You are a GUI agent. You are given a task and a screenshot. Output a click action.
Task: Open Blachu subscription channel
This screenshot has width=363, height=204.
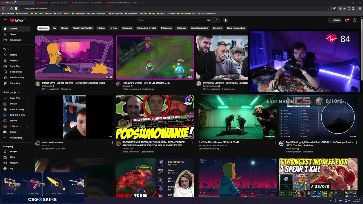16,132
